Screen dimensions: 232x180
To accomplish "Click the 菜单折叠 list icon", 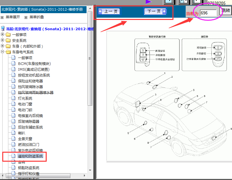I will tap(26, 17).
